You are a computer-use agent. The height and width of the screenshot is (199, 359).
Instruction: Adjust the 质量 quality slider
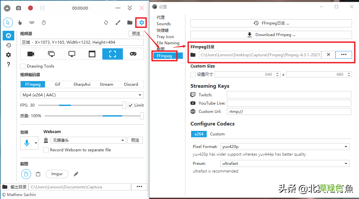pos(94,116)
